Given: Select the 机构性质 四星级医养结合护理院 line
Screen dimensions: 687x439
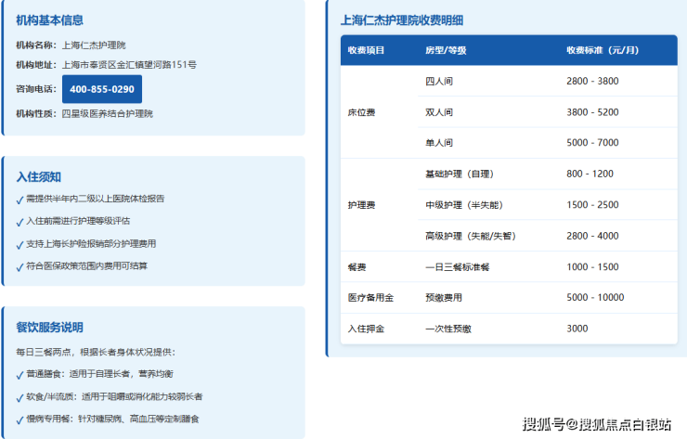Looking at the screenshot, I should (x=84, y=113).
